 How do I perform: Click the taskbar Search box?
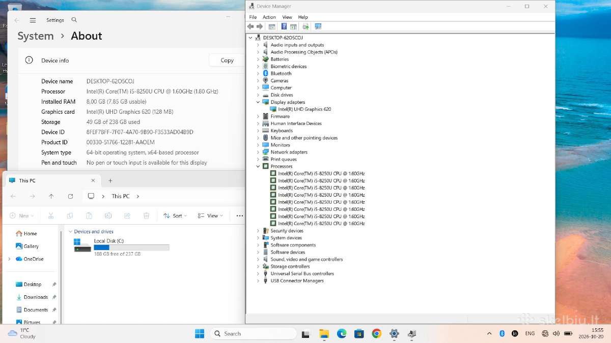[x=253, y=334]
